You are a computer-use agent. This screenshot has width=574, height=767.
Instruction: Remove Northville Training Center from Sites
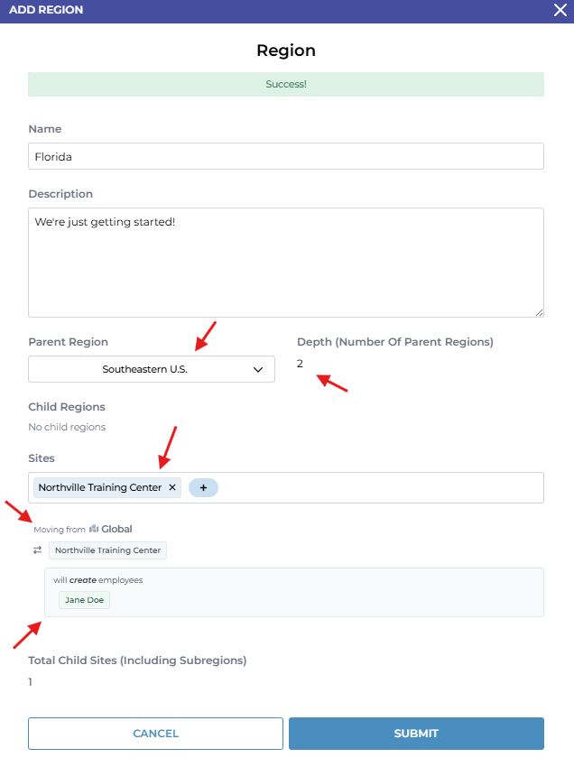point(172,487)
